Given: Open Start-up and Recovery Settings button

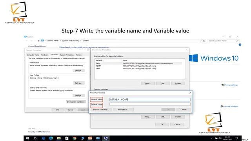Looking at the screenshot, I should pyautogui.click(x=78, y=96).
